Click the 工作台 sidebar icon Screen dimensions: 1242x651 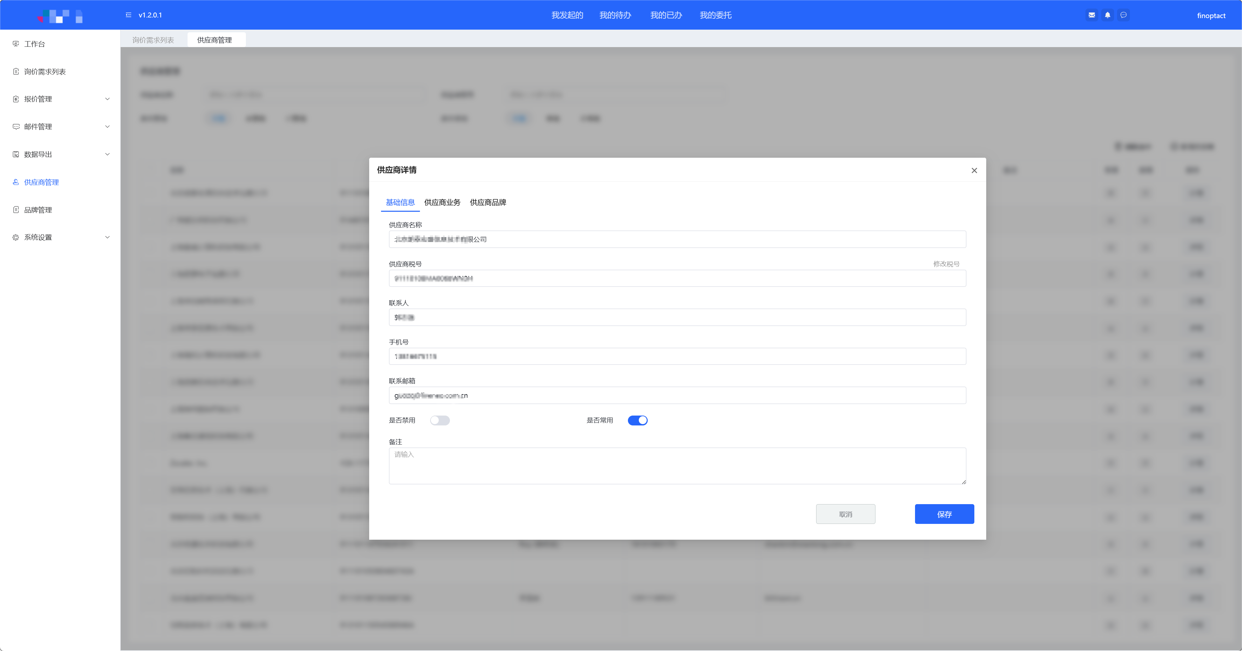click(x=16, y=44)
